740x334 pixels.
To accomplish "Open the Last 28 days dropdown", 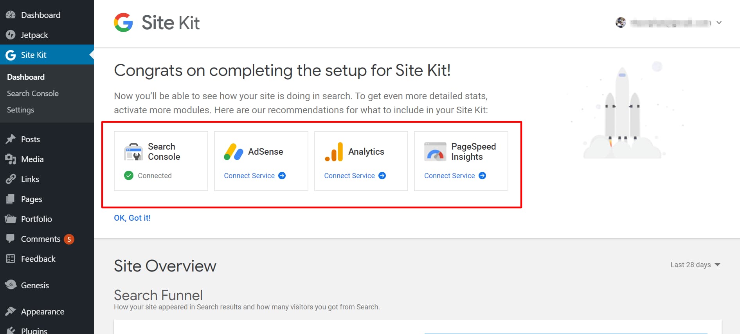I will [695, 264].
